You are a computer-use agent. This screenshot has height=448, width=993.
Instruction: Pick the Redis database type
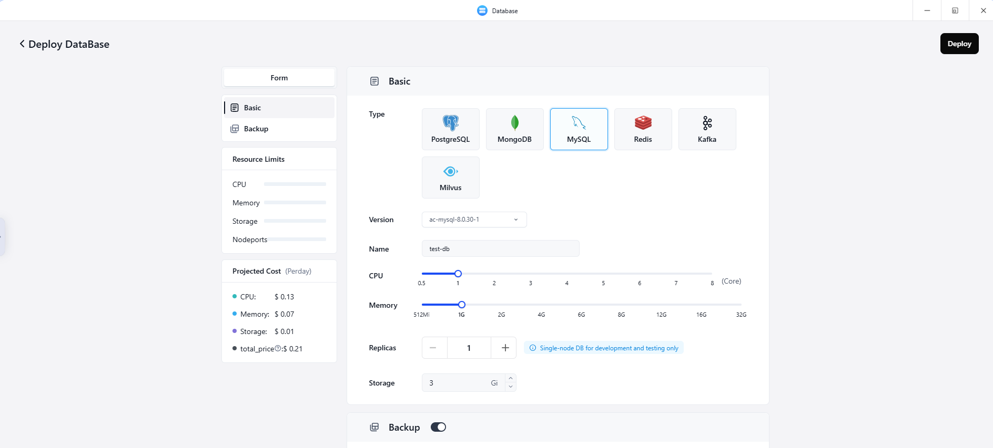pos(643,129)
